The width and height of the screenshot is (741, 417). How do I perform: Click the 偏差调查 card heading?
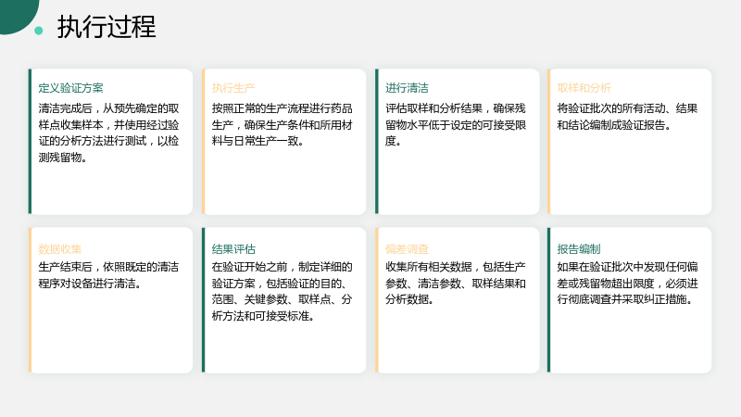tap(407, 249)
